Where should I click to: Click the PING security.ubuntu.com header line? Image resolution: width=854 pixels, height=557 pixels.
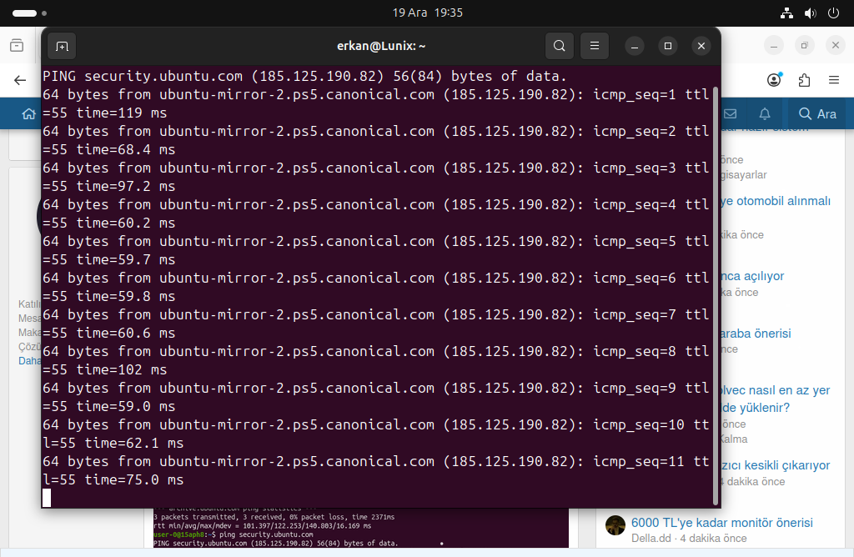pyautogui.click(x=304, y=76)
